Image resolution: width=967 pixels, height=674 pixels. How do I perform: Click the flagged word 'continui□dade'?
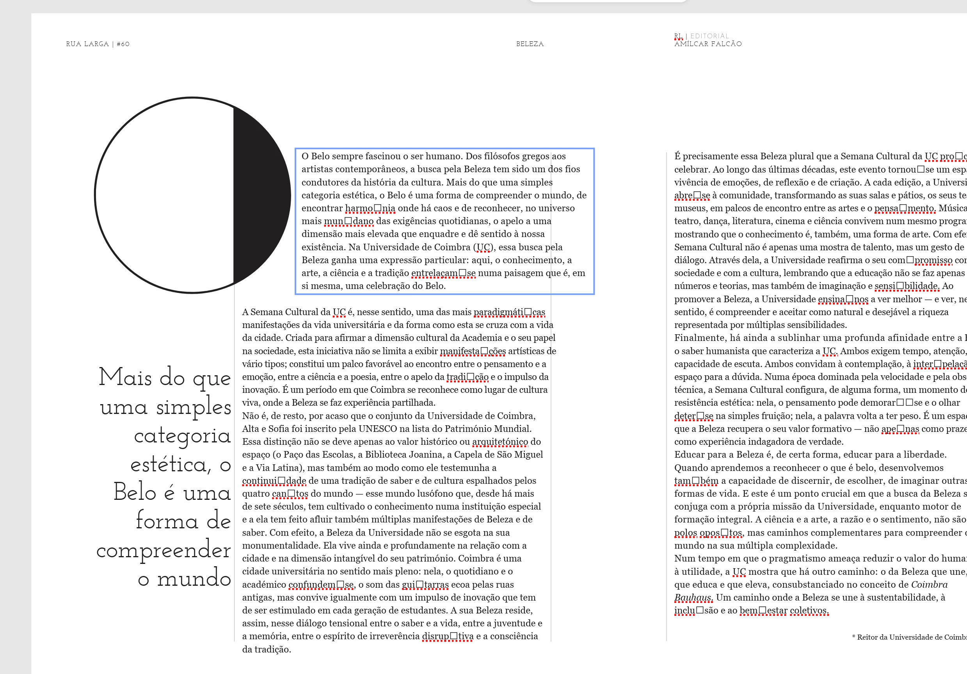(274, 481)
